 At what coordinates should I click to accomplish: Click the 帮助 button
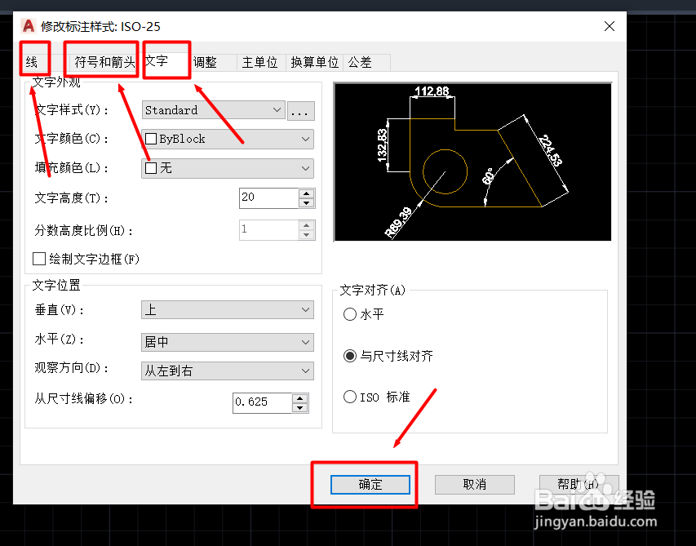[x=579, y=484]
